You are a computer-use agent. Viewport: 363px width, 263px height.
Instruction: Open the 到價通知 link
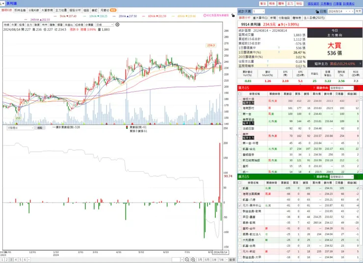tap(349, 4)
